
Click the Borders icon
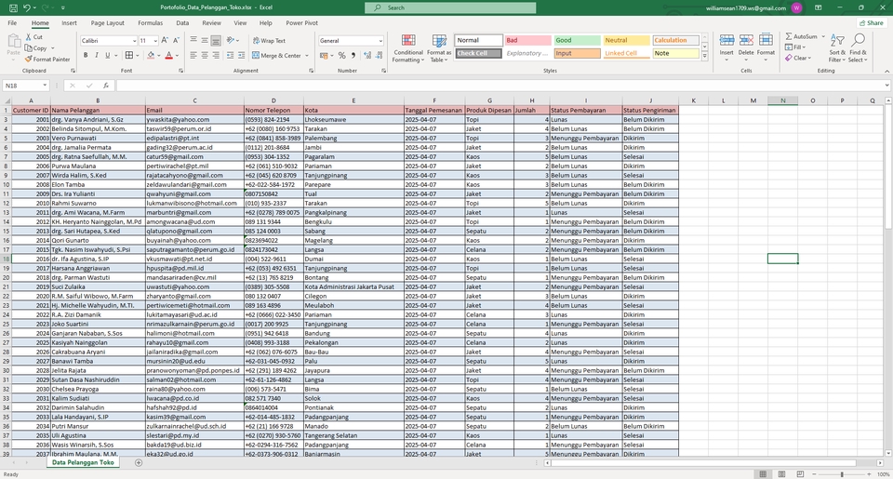point(129,55)
